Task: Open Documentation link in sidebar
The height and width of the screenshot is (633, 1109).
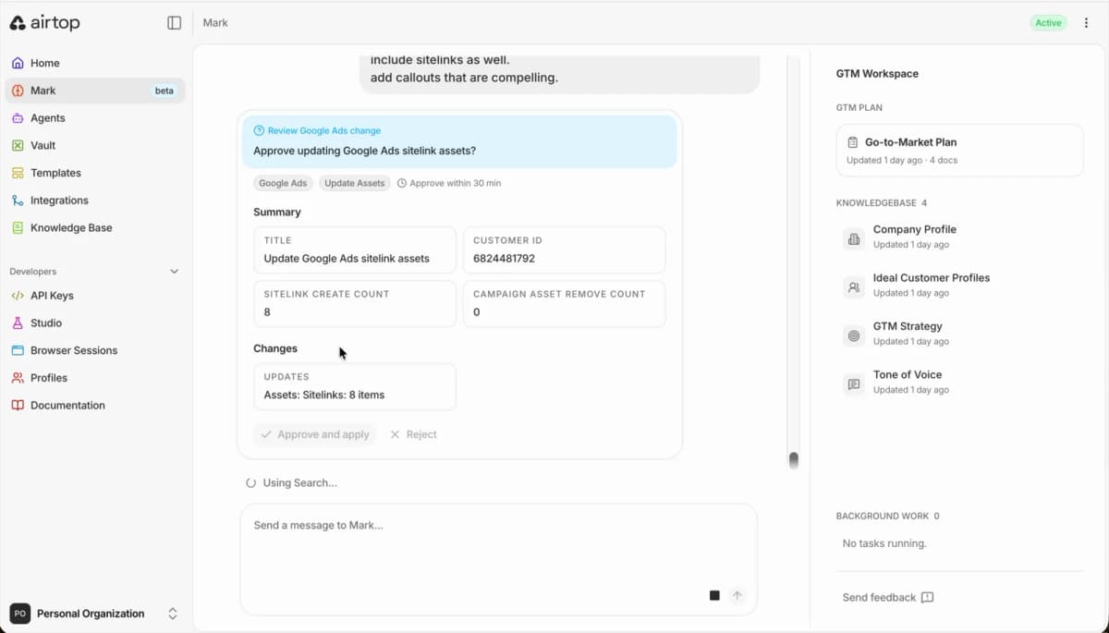Action: (95, 405)
